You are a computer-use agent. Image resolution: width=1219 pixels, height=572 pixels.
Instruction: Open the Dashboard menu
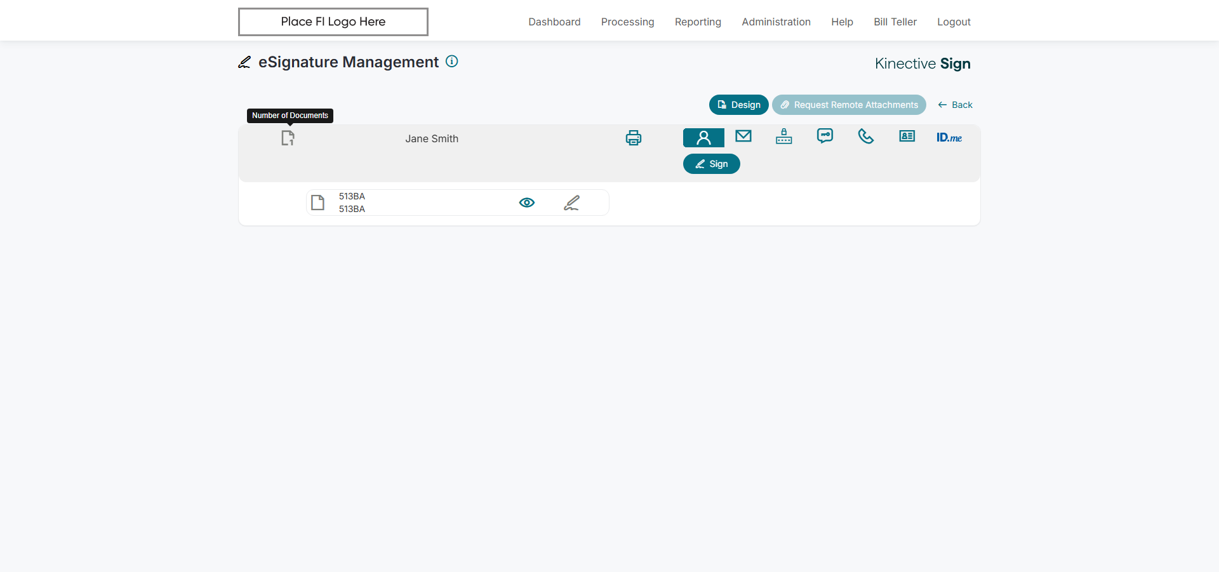(x=554, y=22)
